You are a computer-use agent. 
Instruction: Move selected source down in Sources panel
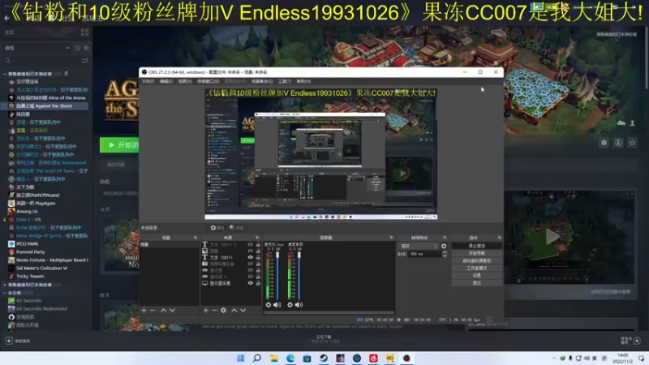(x=243, y=311)
